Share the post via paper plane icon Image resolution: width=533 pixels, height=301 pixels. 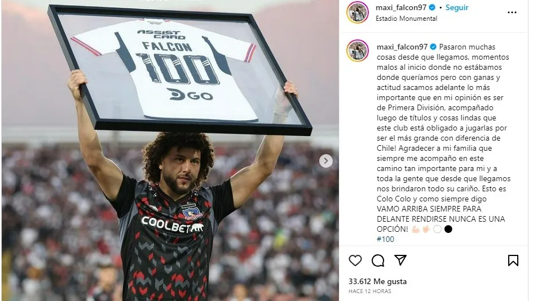click(400, 260)
